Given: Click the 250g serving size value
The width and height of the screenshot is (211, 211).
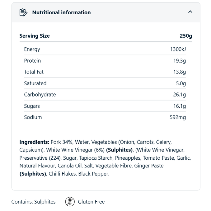Looking at the screenshot, I should coord(186,36).
